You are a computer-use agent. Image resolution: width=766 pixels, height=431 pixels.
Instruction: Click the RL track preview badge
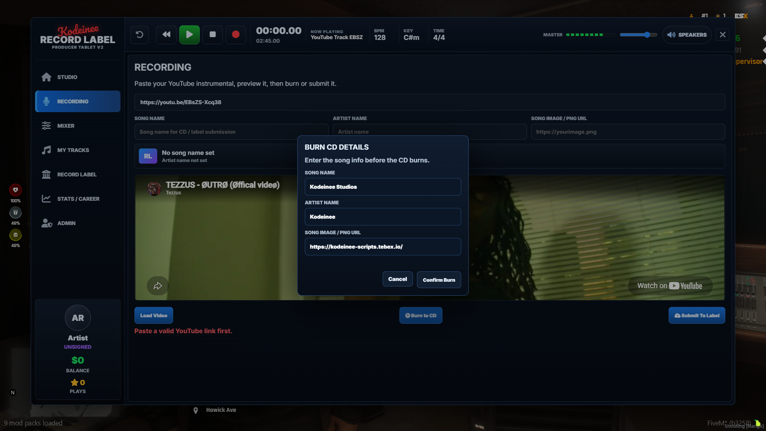[148, 156]
